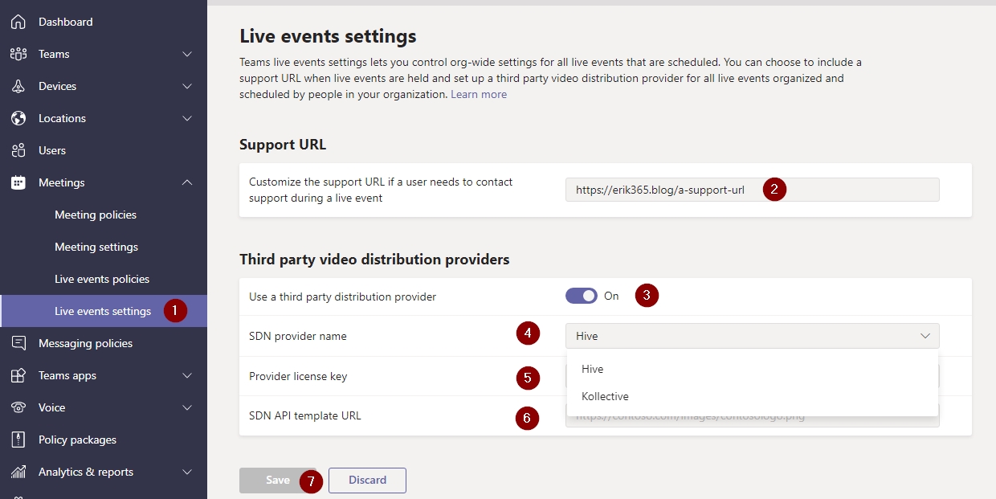Image resolution: width=996 pixels, height=499 pixels.
Task: Choose Hive option in dropdown list
Action: [593, 369]
